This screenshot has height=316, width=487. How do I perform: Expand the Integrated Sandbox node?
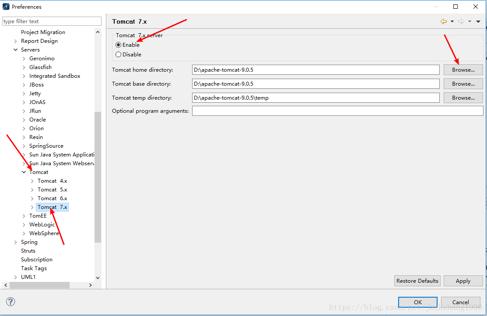tap(24, 76)
